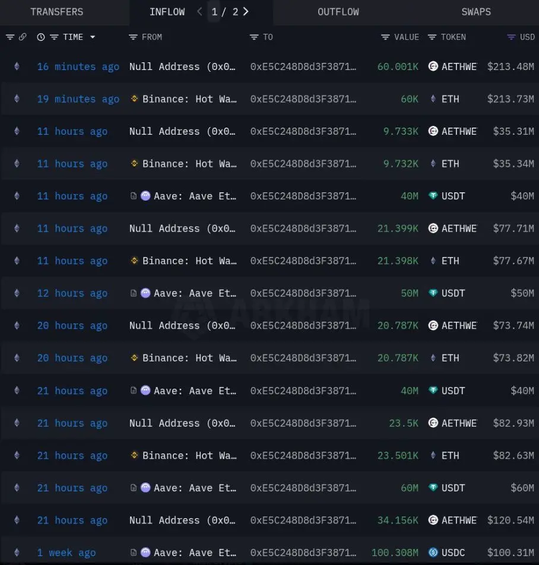Click the $82.93M USD amount
Image resolution: width=539 pixels, height=565 pixels.
(513, 423)
